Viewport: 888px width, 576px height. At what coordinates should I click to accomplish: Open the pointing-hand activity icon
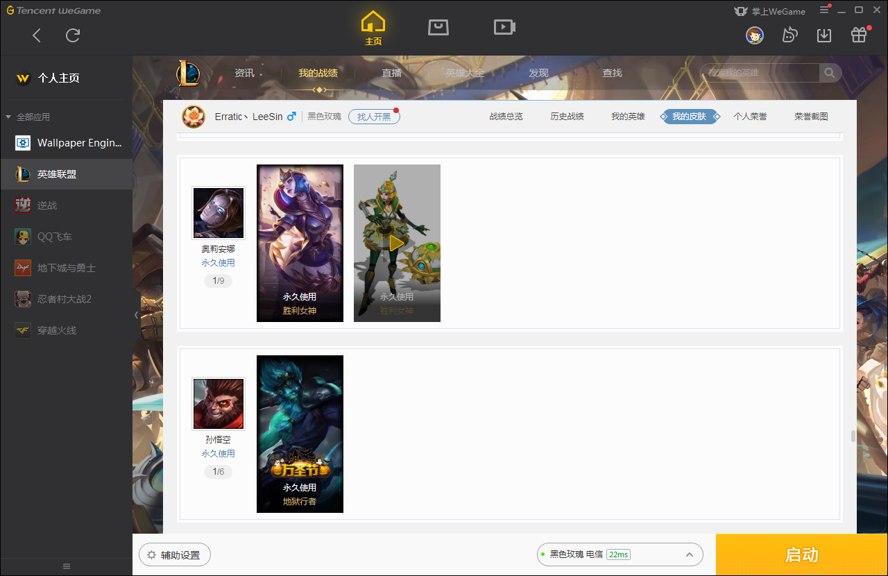coord(789,35)
